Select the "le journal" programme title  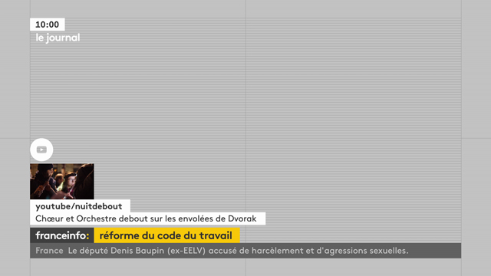[x=58, y=38]
